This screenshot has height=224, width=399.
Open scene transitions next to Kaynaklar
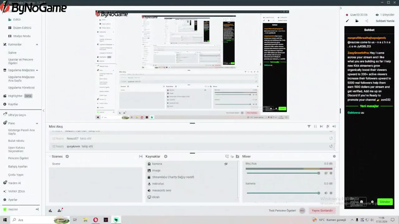tap(141, 156)
